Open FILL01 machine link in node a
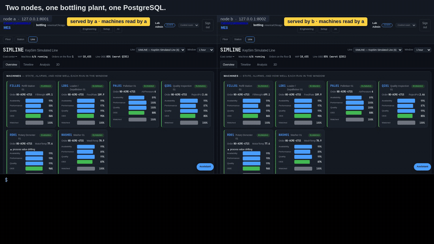The width and height of the screenshot is (434, 244). 15,86
